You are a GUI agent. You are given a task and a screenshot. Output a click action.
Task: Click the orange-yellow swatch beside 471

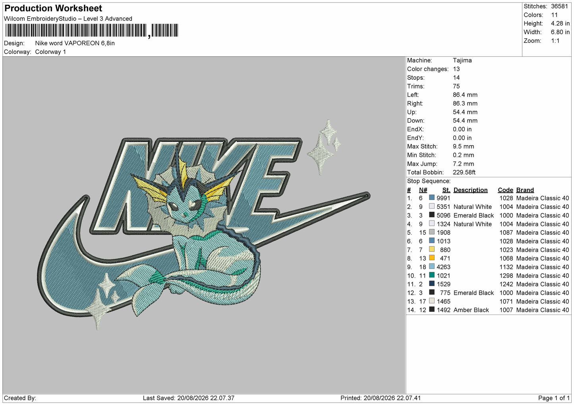pyautogui.click(x=432, y=258)
